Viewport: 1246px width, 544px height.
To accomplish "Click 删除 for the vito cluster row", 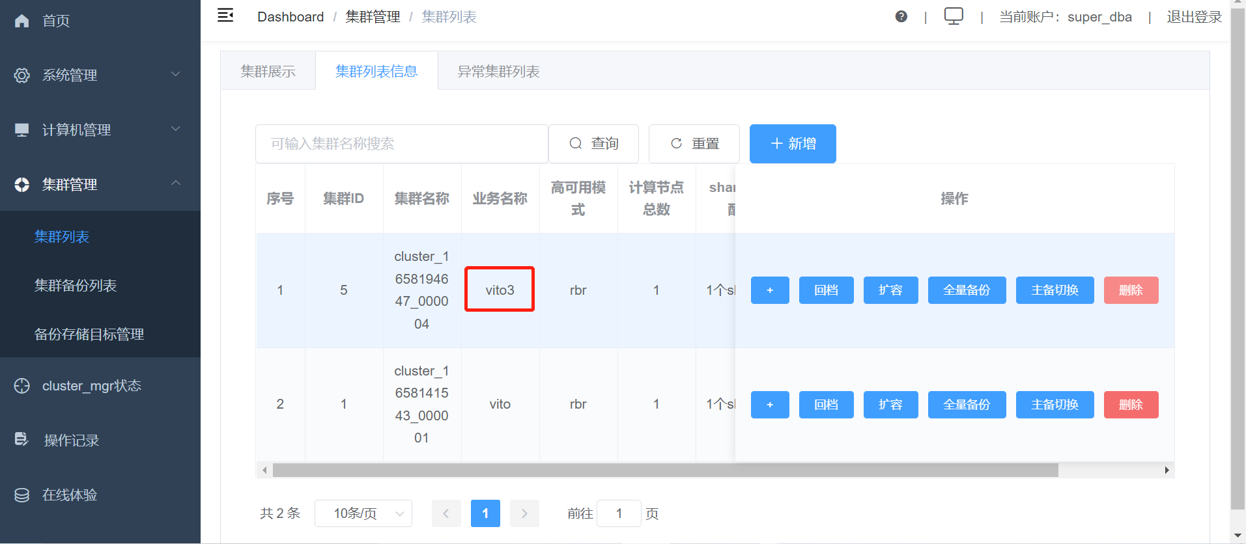I will tap(1130, 405).
